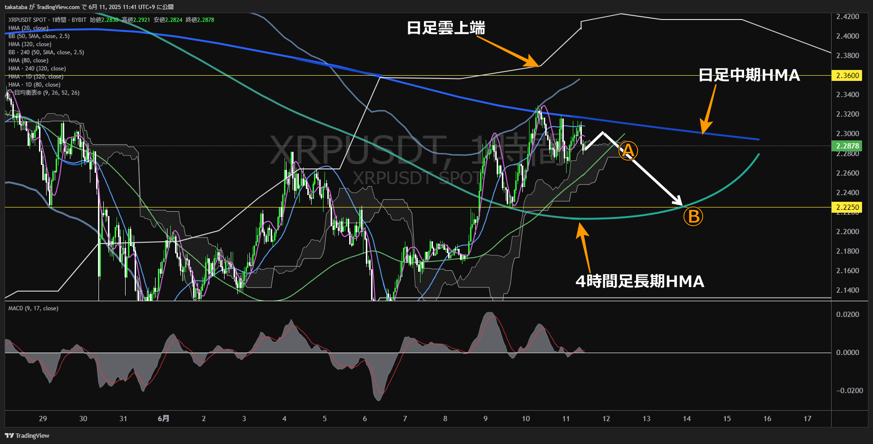This screenshot has height=444, width=873.
Task: Click date 17 on the time axis
Action: click(807, 419)
